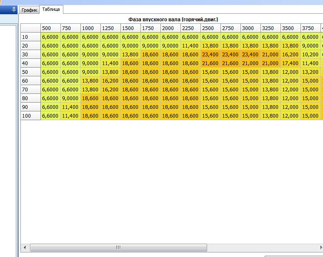This screenshot has width=323, height=257.
Task: Select row header 10
Action: 30,37
